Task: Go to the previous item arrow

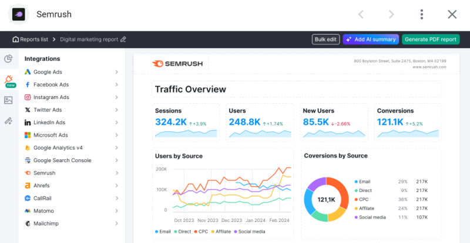Action: [361, 15]
